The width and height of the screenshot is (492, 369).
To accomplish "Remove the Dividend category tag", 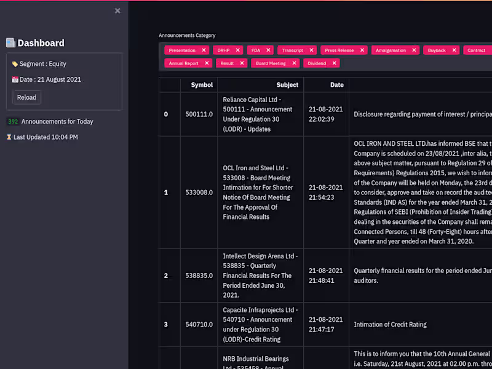I will (334, 63).
